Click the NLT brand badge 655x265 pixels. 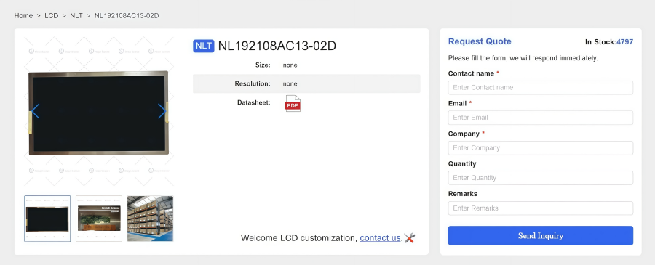pos(204,46)
